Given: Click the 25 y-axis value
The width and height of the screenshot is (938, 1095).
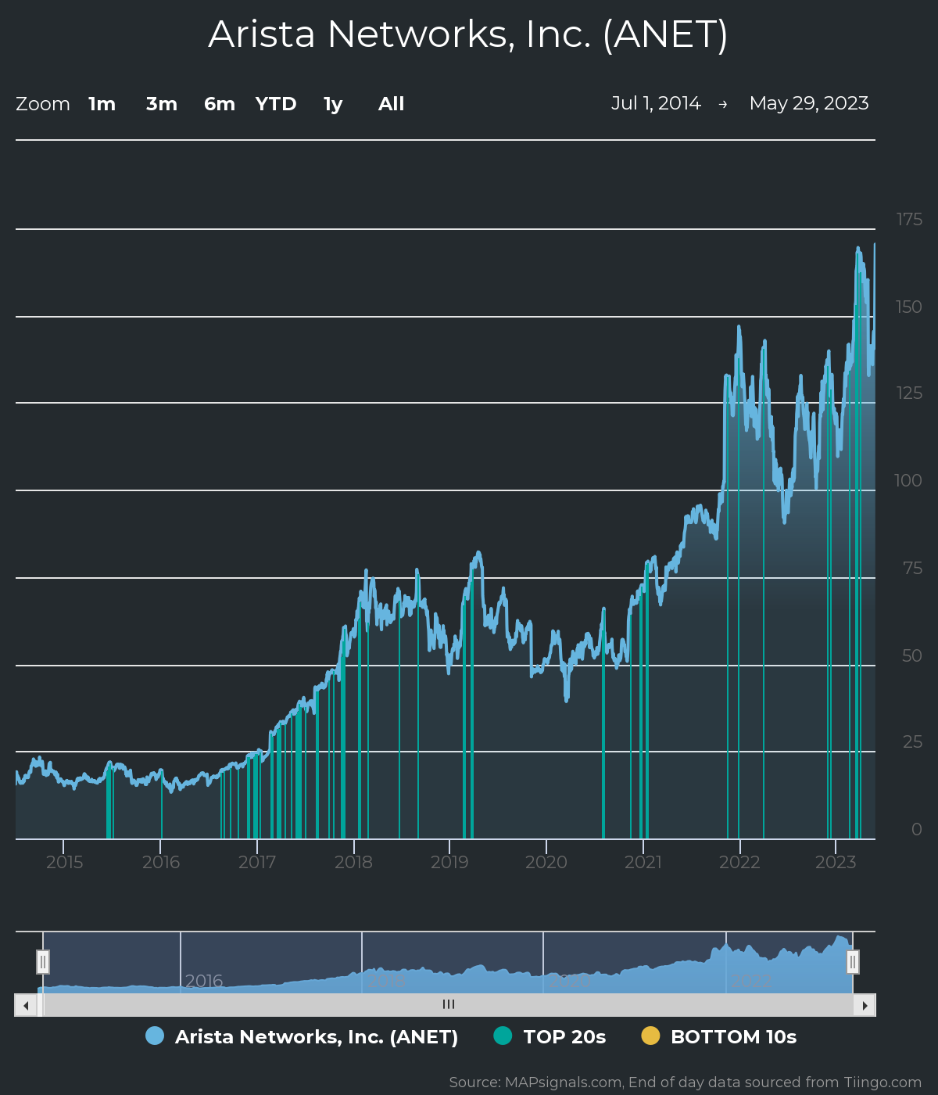Looking at the screenshot, I should (912, 741).
